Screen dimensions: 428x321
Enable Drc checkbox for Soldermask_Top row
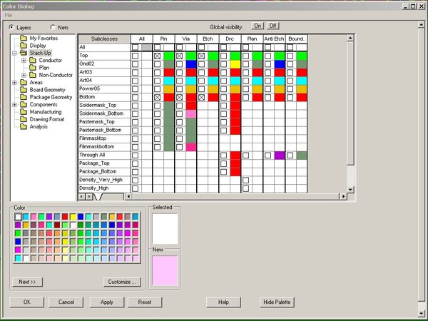[223, 106]
